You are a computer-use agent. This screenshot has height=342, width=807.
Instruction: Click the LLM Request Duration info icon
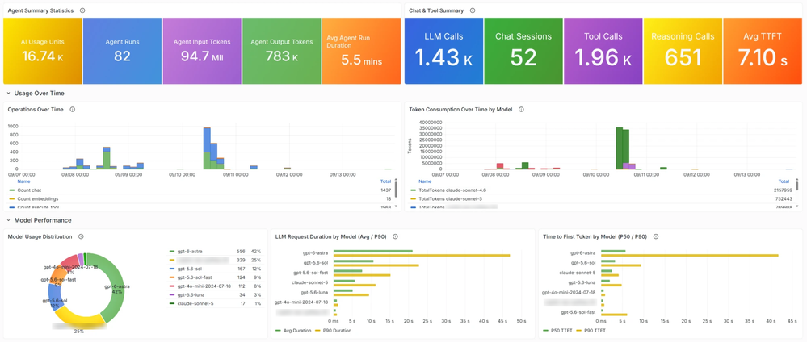395,236
